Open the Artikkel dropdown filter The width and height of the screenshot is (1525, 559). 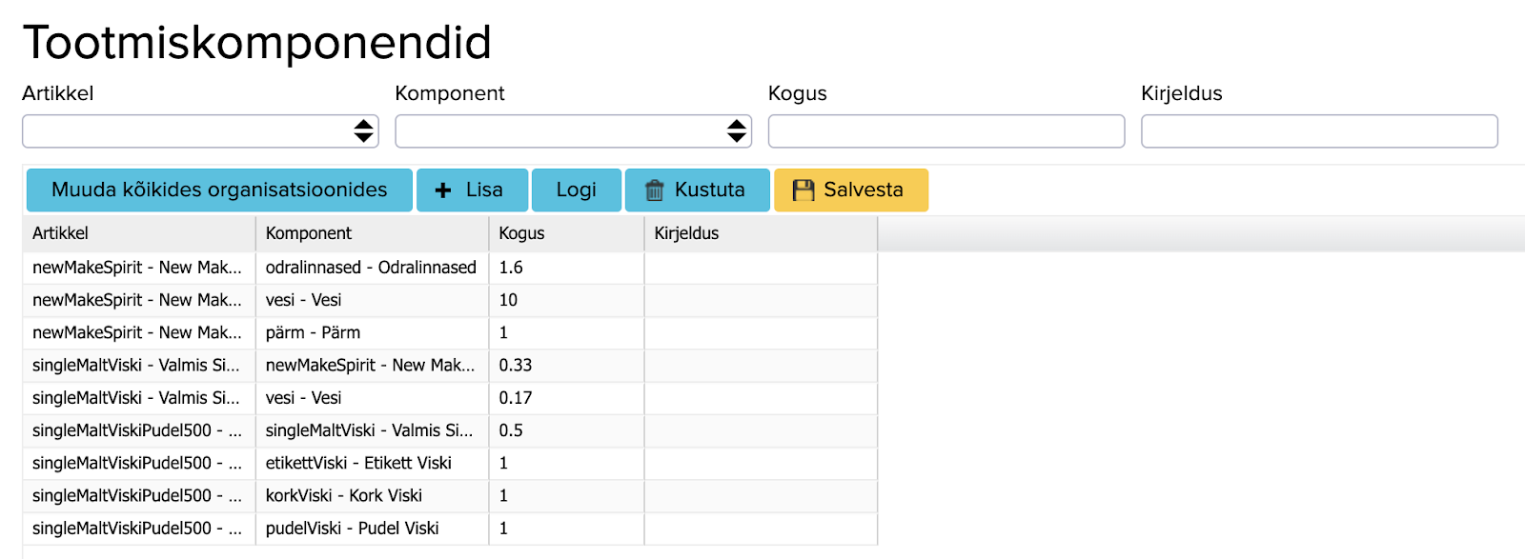(200, 131)
